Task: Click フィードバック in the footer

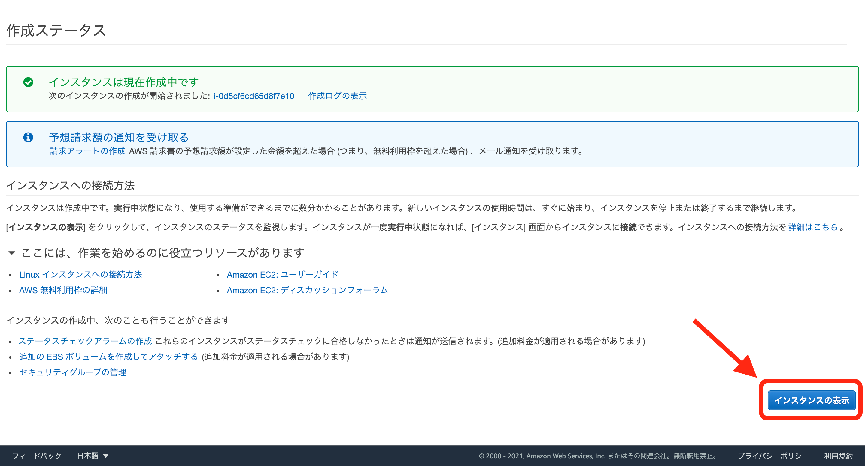Action: click(36, 456)
